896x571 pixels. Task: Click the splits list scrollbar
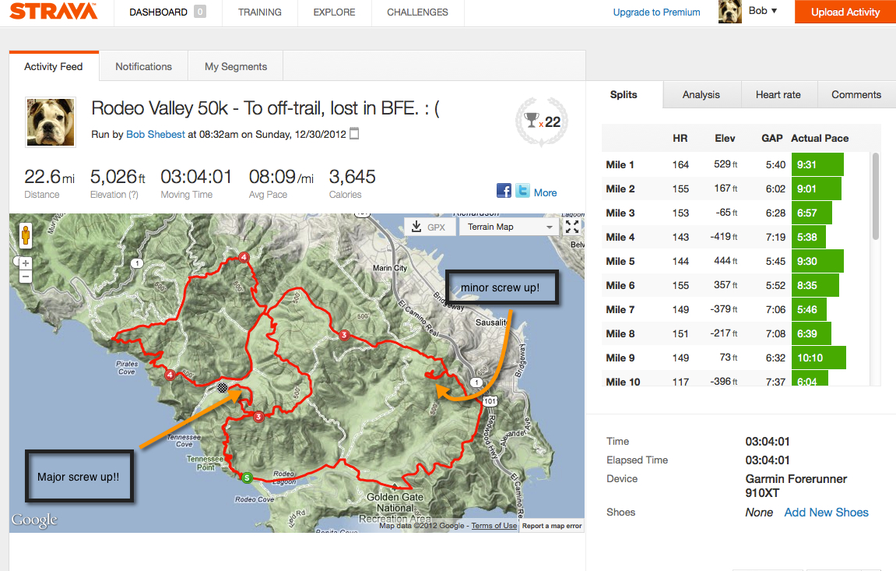pyautogui.click(x=876, y=195)
